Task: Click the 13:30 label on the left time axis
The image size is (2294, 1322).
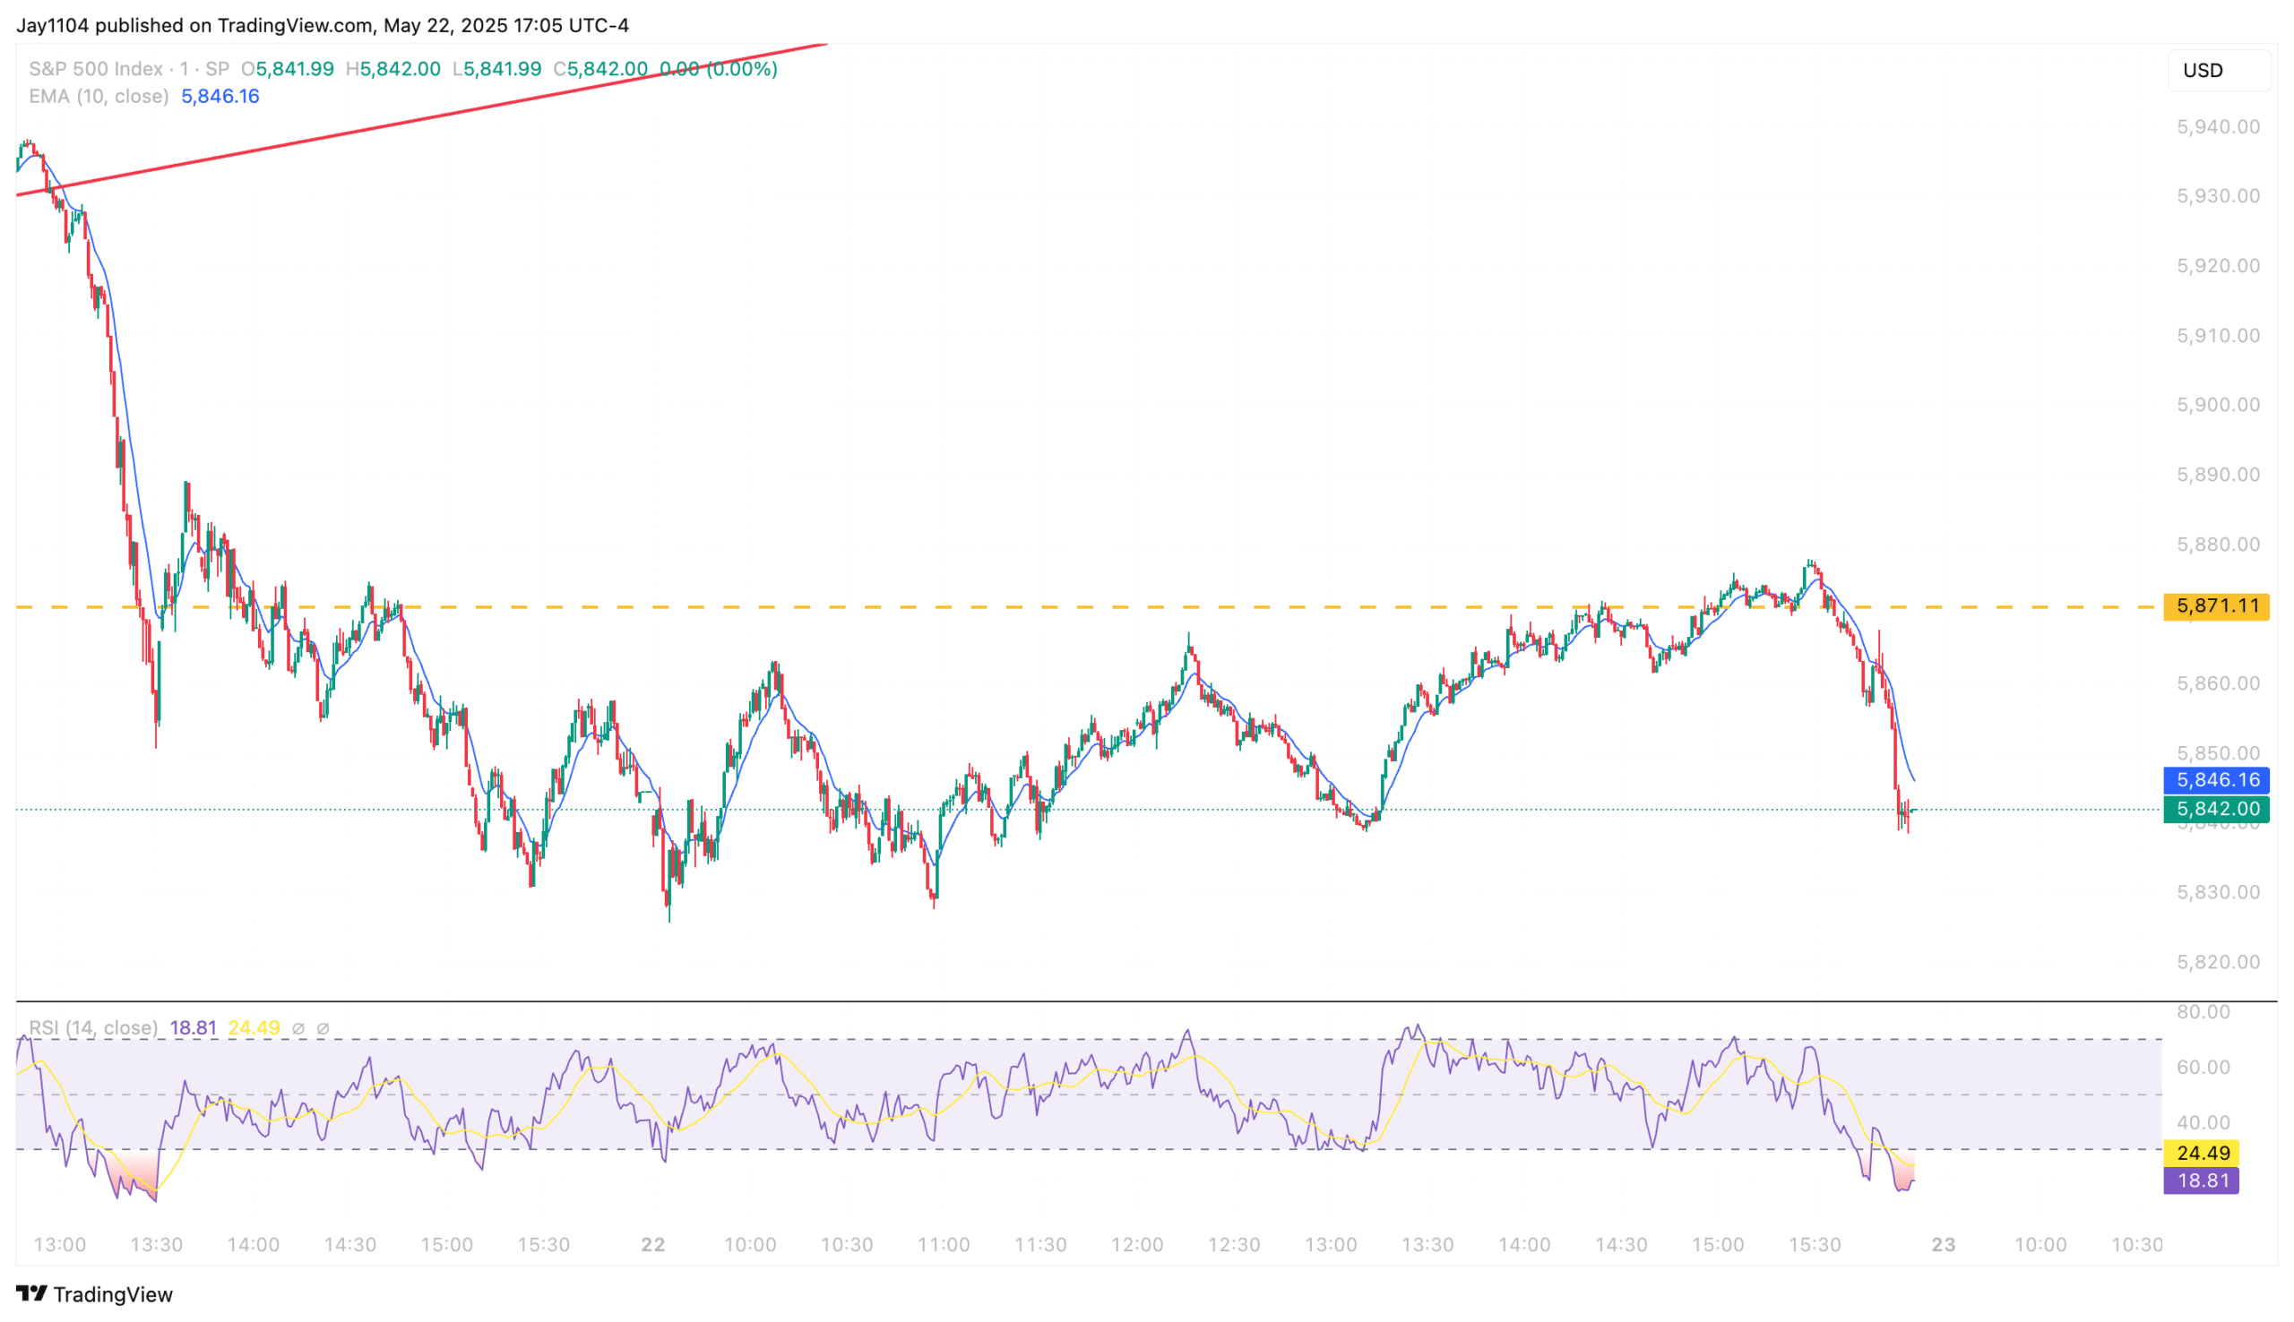Action: pos(156,1245)
